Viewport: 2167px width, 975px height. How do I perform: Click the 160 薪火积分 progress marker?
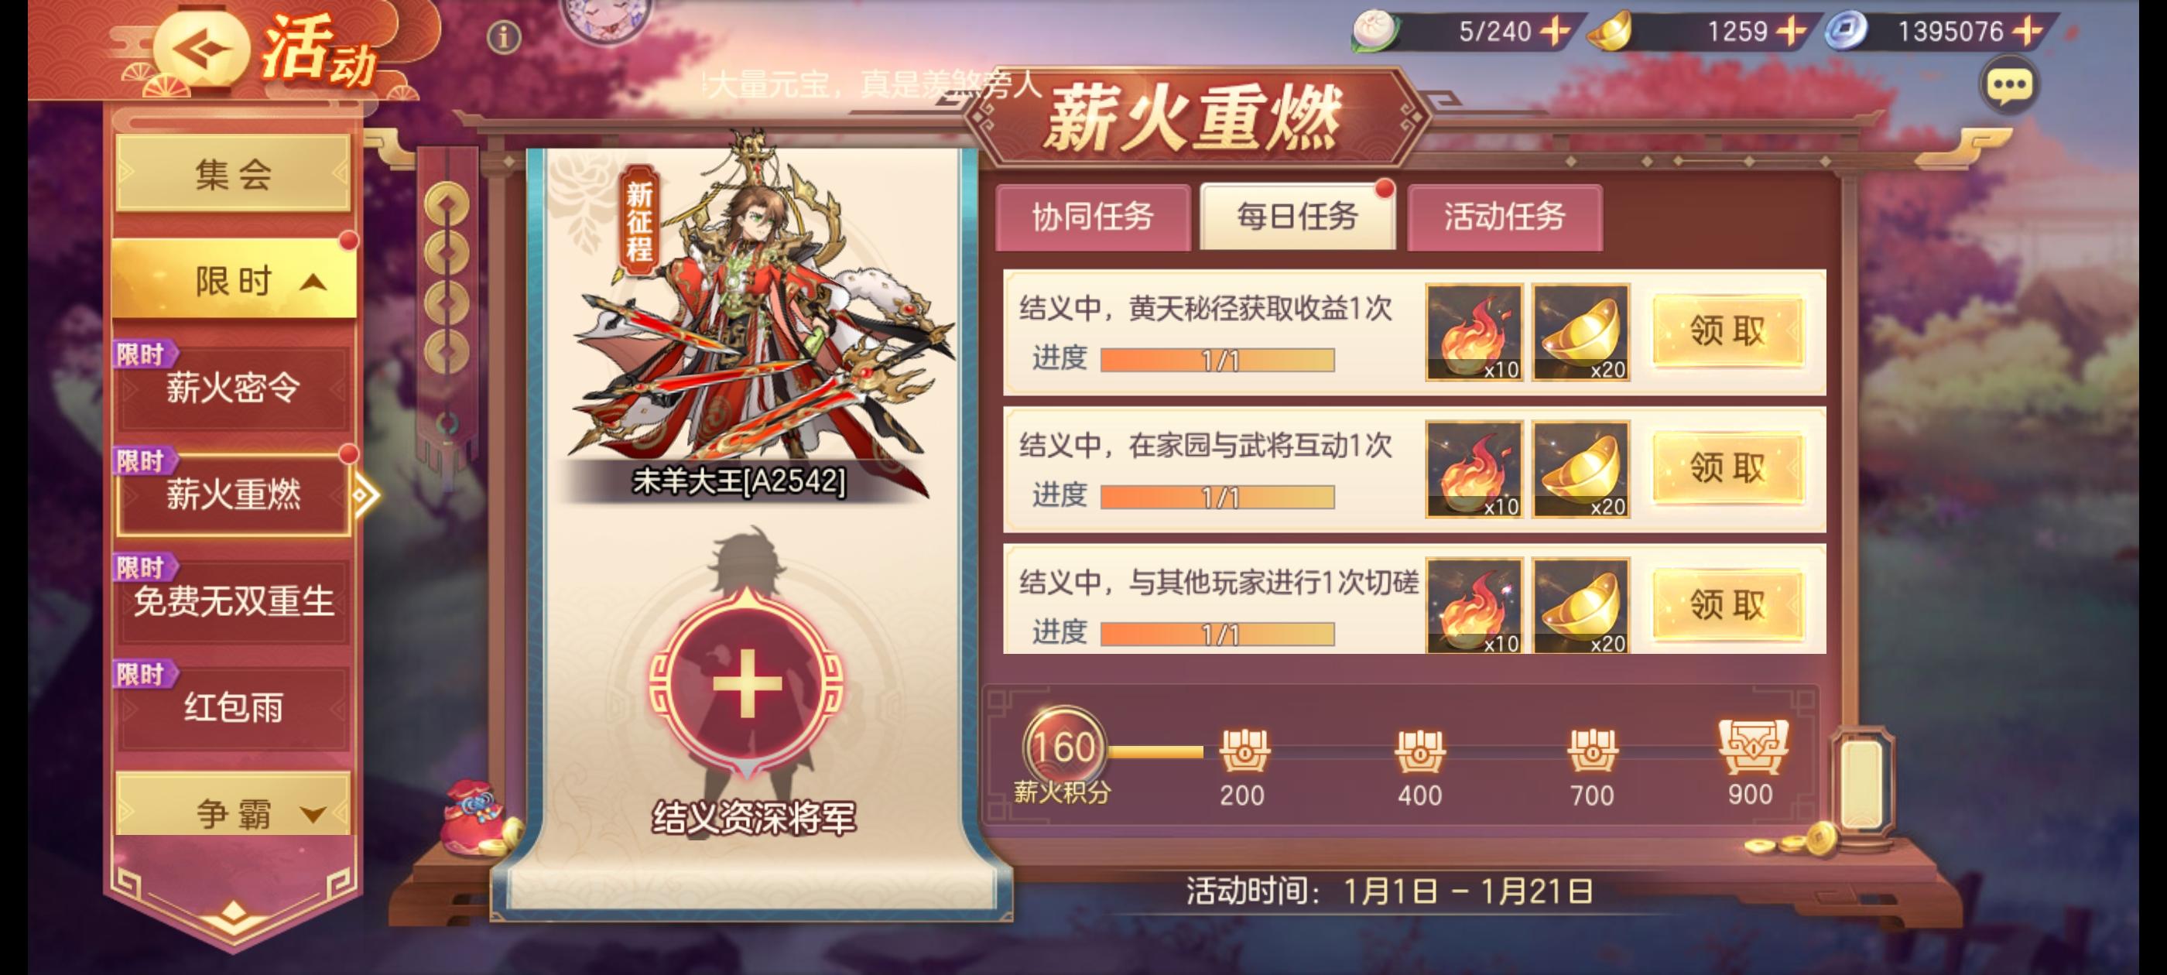pyautogui.click(x=1064, y=747)
